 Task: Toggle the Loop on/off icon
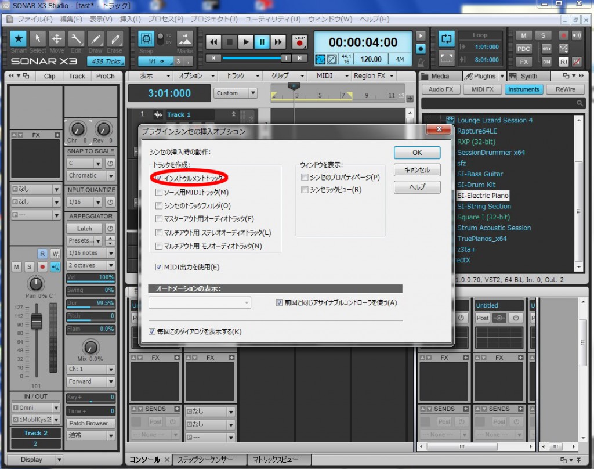click(x=446, y=39)
